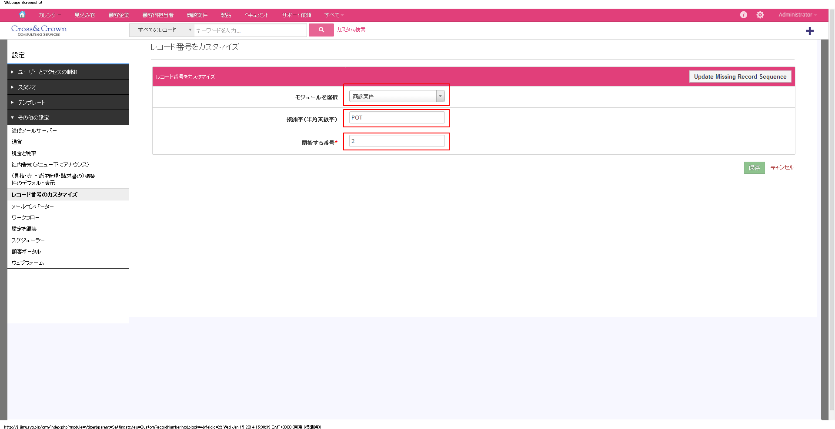Click Update Missing Record Sequence button

(x=740, y=77)
